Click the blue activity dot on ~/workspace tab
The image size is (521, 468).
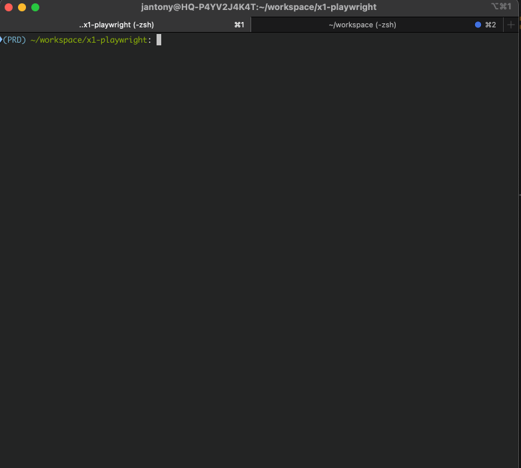(478, 25)
